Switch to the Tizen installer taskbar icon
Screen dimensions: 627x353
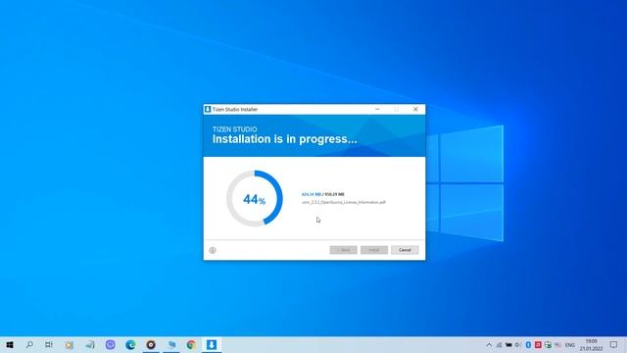212,344
